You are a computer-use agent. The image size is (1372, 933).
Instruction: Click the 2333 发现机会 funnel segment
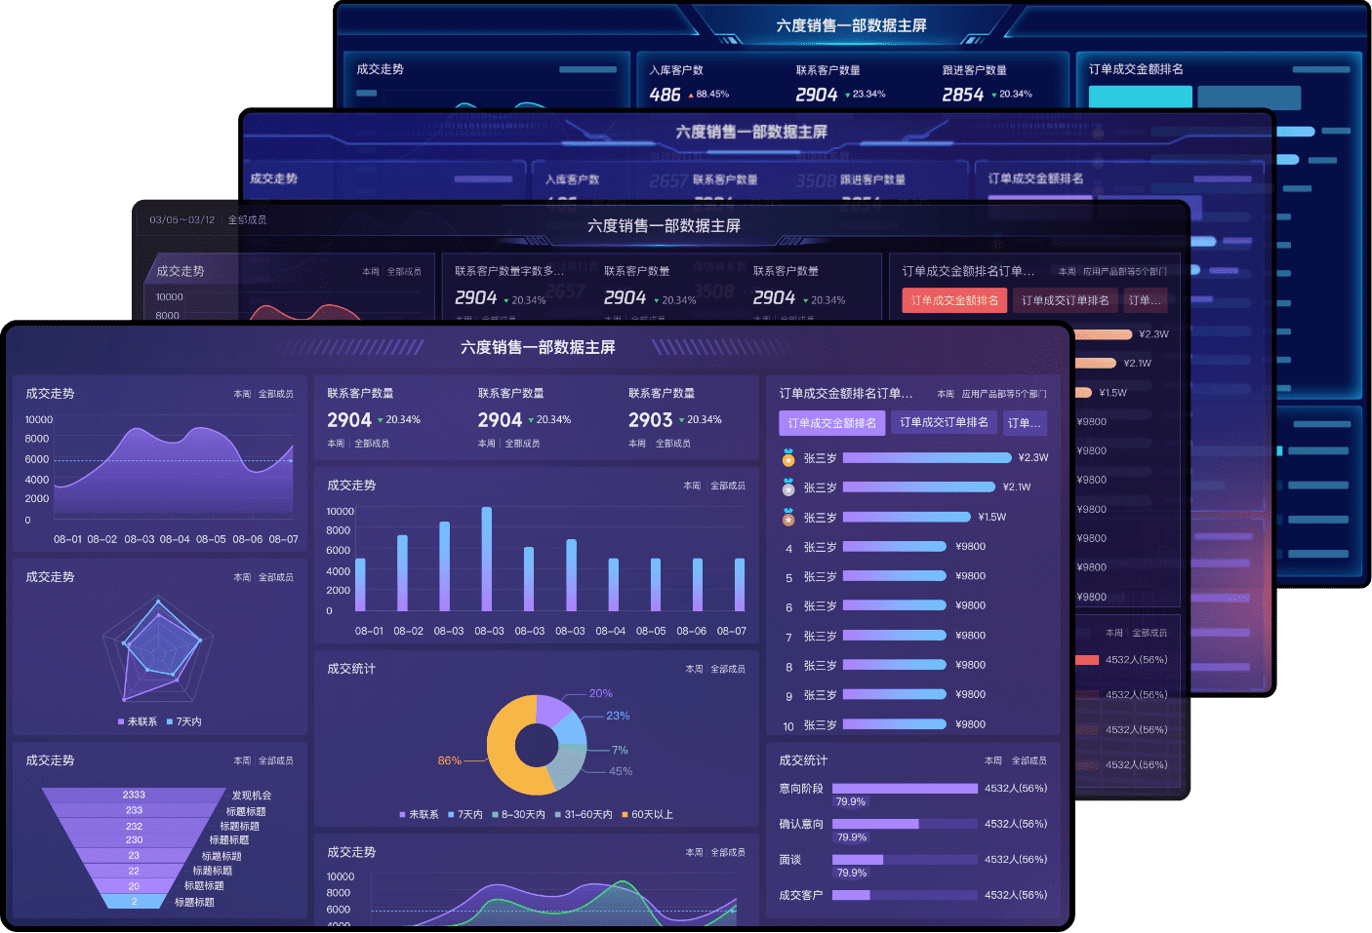(134, 795)
